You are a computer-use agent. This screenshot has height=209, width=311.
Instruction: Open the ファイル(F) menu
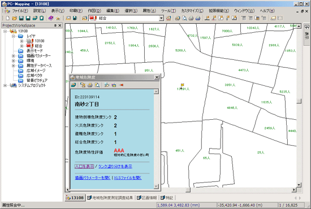20,11
